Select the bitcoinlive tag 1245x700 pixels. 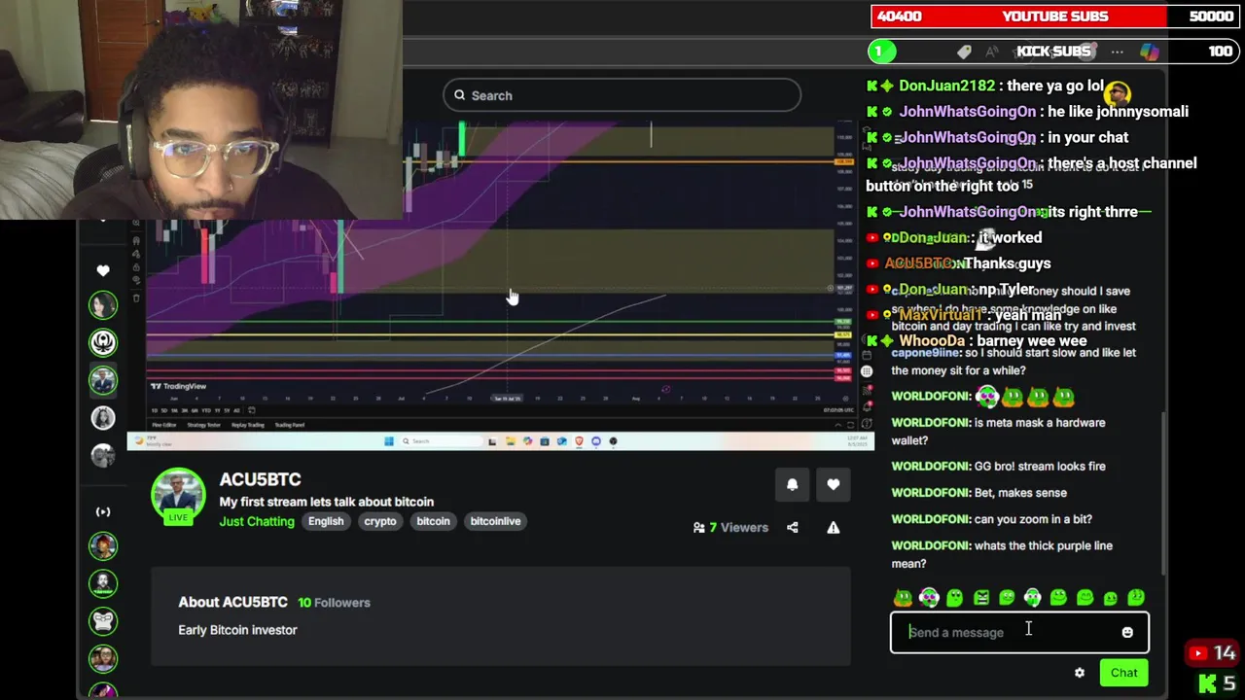pyautogui.click(x=495, y=521)
